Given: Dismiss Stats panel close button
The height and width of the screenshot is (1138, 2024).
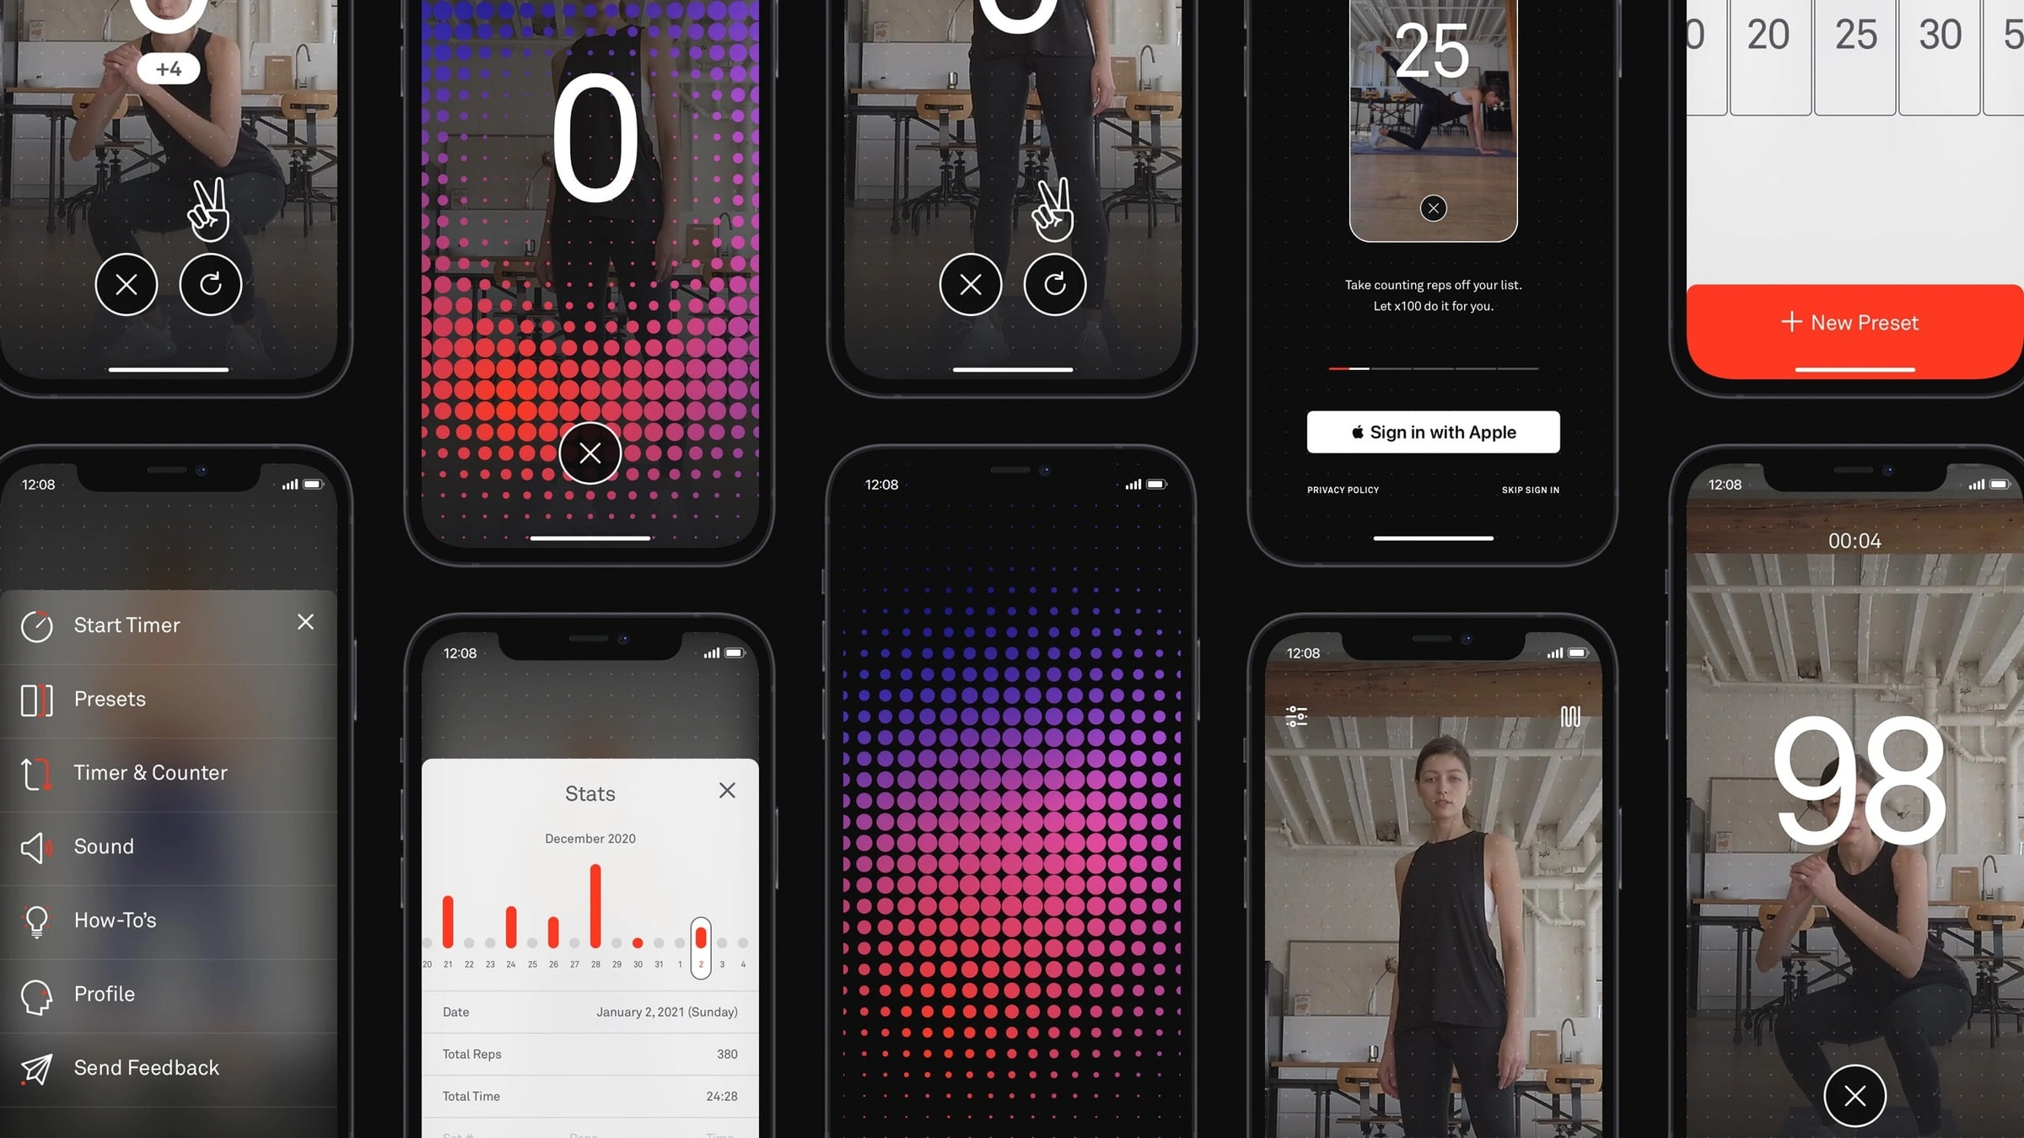Looking at the screenshot, I should pyautogui.click(x=724, y=792).
